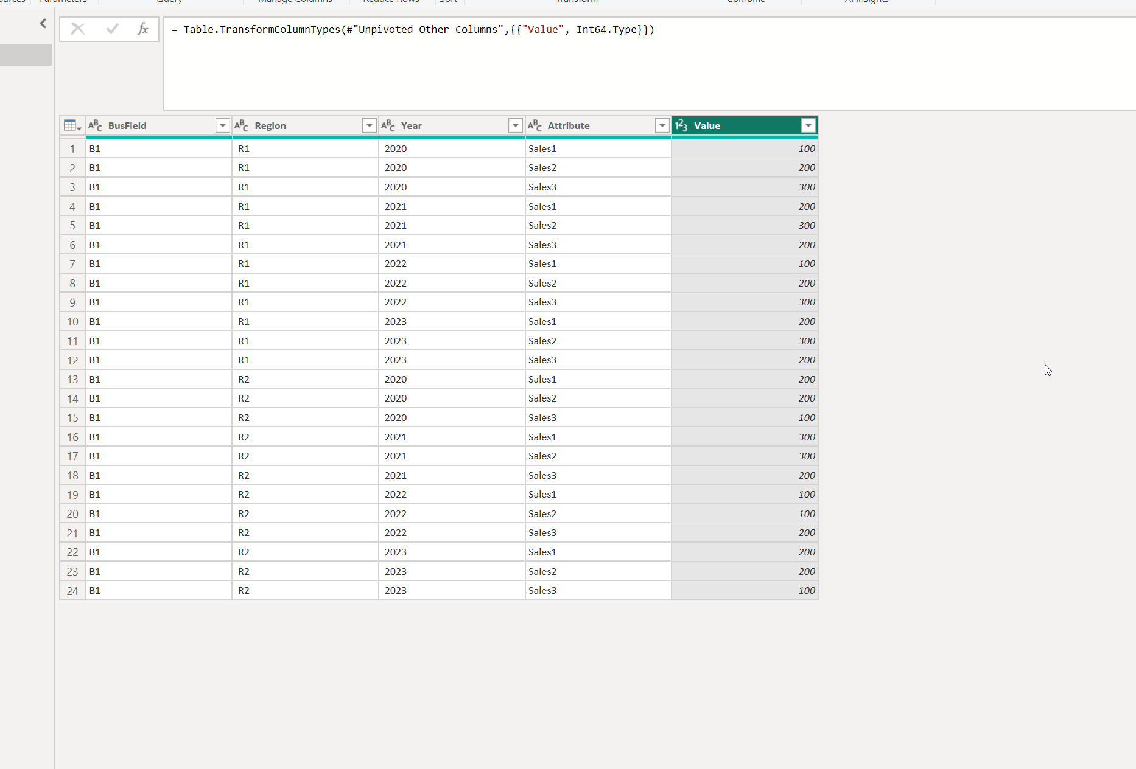Select the BusField column header
The width and height of the screenshot is (1136, 769).
pos(158,125)
